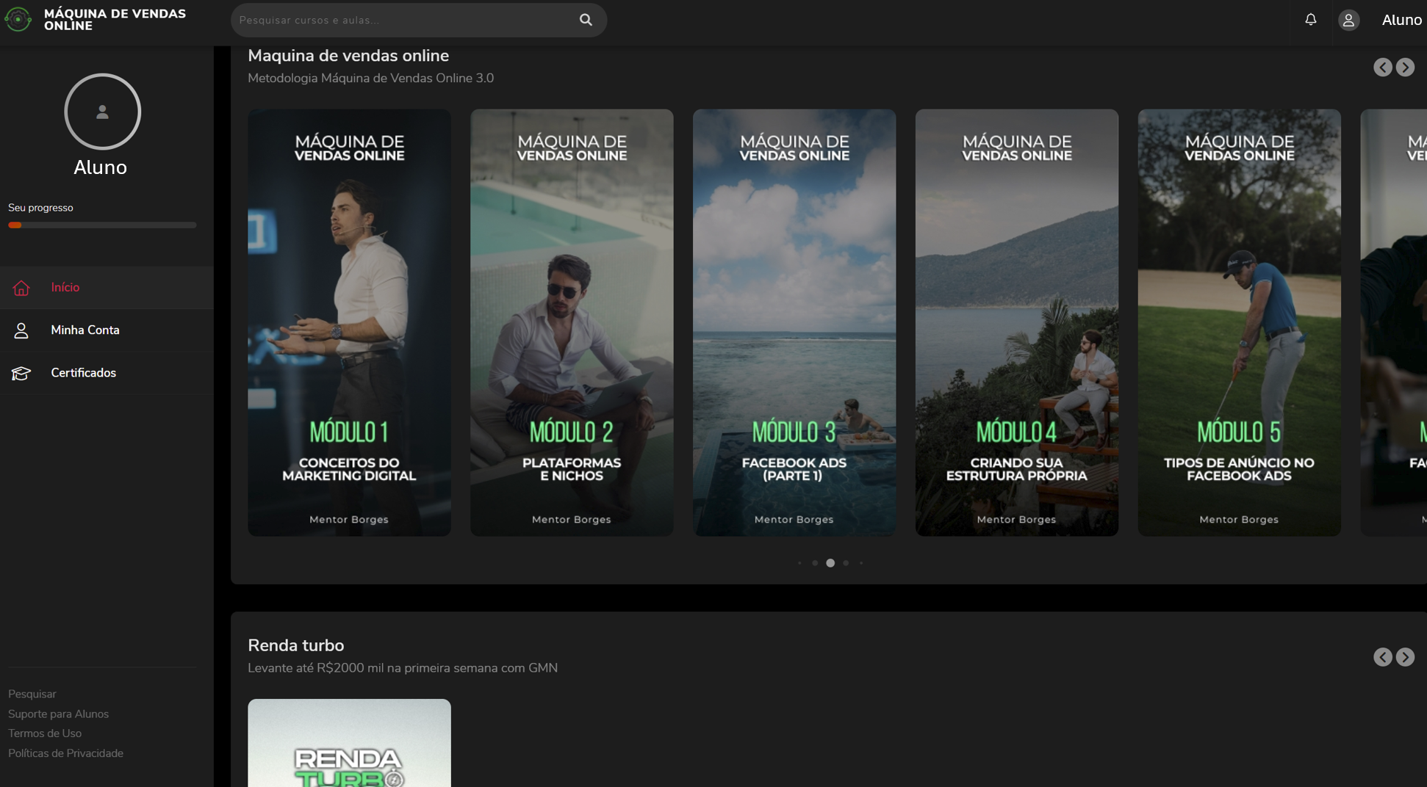Open the notifications bell
Image resolution: width=1427 pixels, height=787 pixels.
pos(1310,20)
